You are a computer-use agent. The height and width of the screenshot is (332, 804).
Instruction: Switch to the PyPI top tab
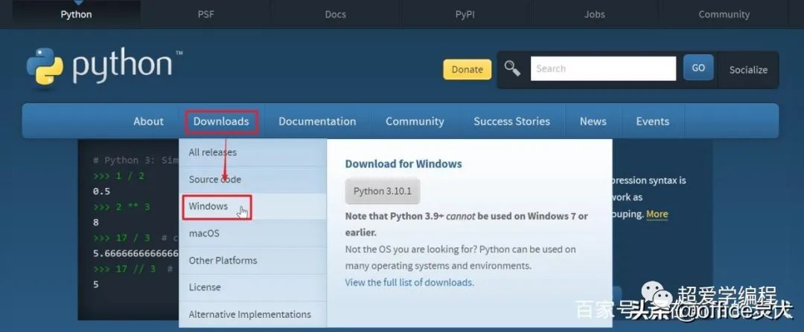[x=465, y=14]
